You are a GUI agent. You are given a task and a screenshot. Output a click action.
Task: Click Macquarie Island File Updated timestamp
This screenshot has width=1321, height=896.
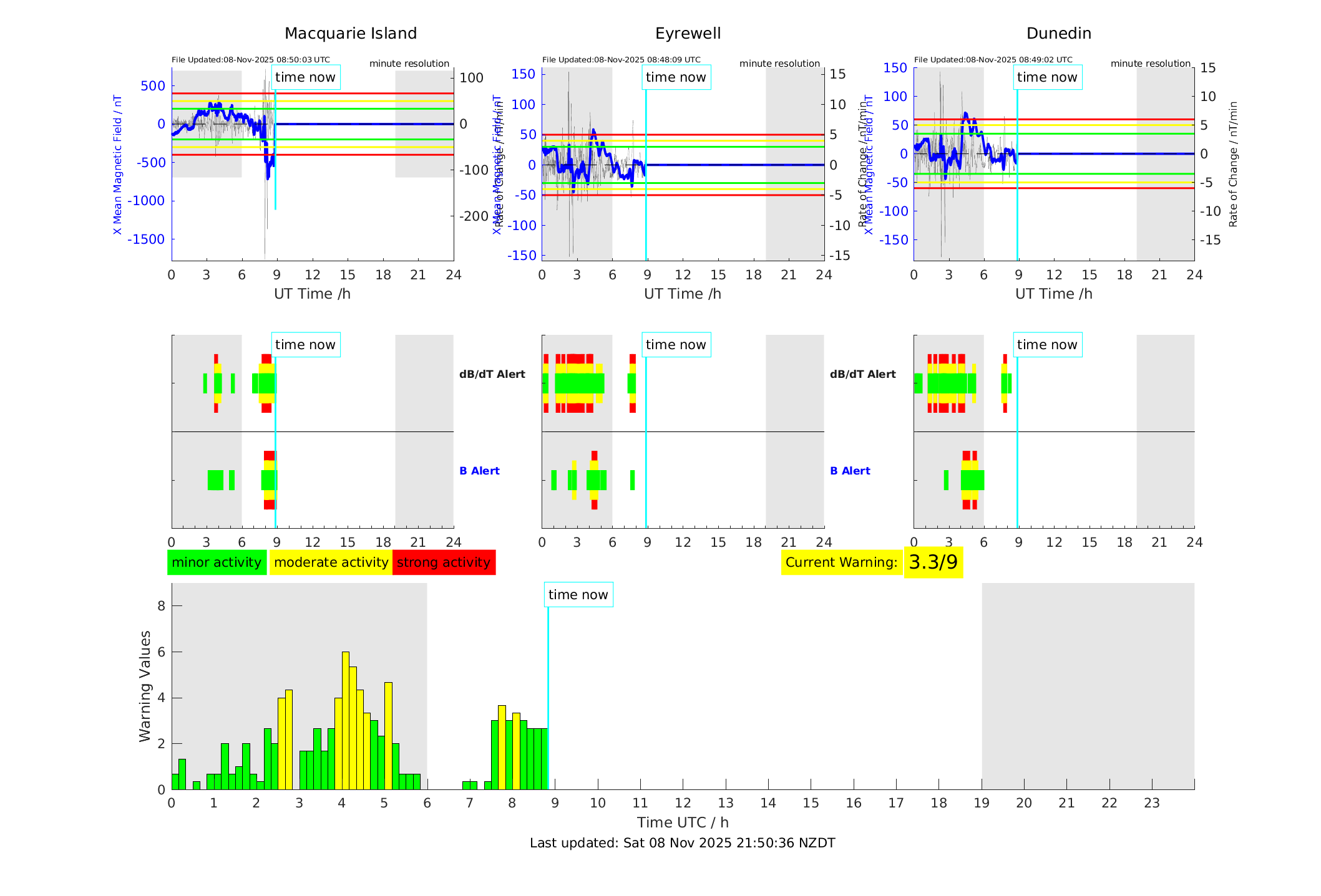point(251,60)
